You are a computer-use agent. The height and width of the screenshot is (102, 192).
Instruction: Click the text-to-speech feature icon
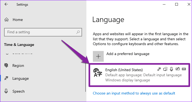(x=165, y=69)
